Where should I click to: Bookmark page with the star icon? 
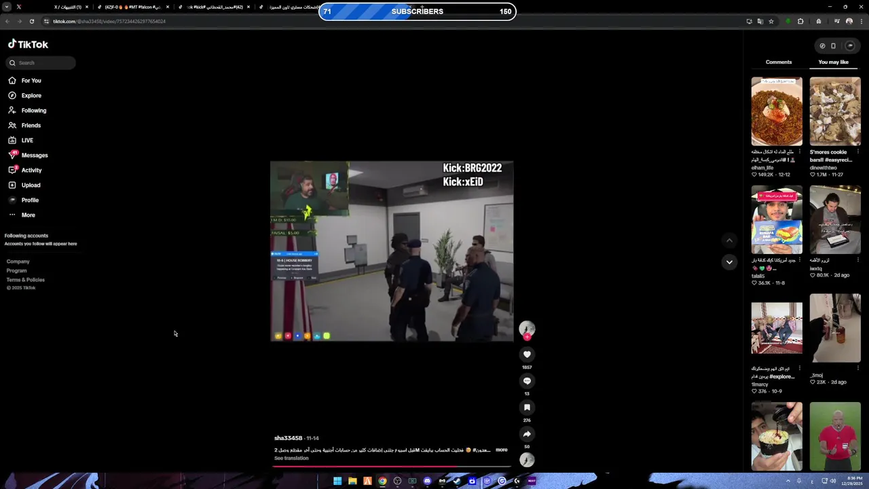pos(771,21)
